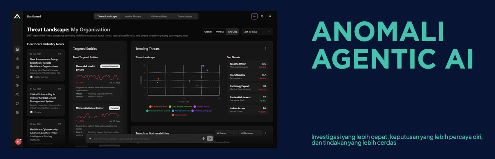Open the Last 30 days dropdown
This screenshot has width=495, height=159.
(x=257, y=32)
